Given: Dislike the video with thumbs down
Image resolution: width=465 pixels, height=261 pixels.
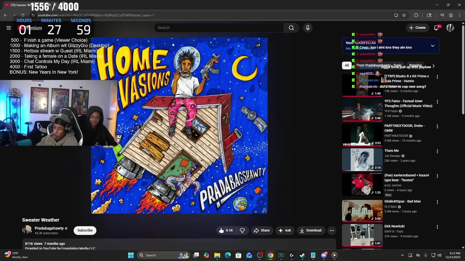Looking at the screenshot, I should click(242, 231).
